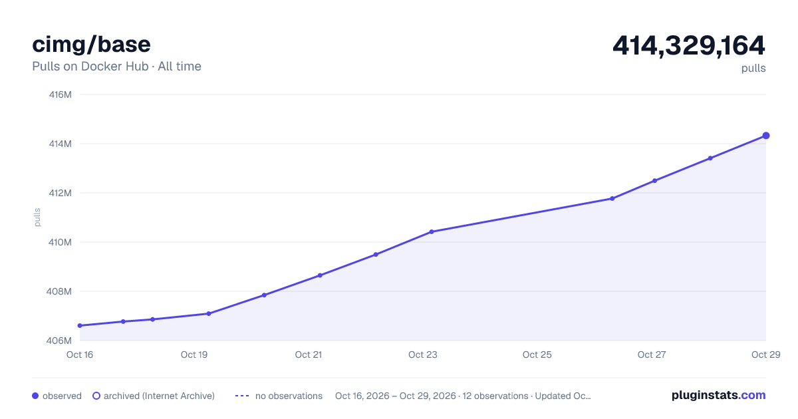Click the data point at Oct 20
Viewport: 798px width, 419px height.
click(264, 295)
